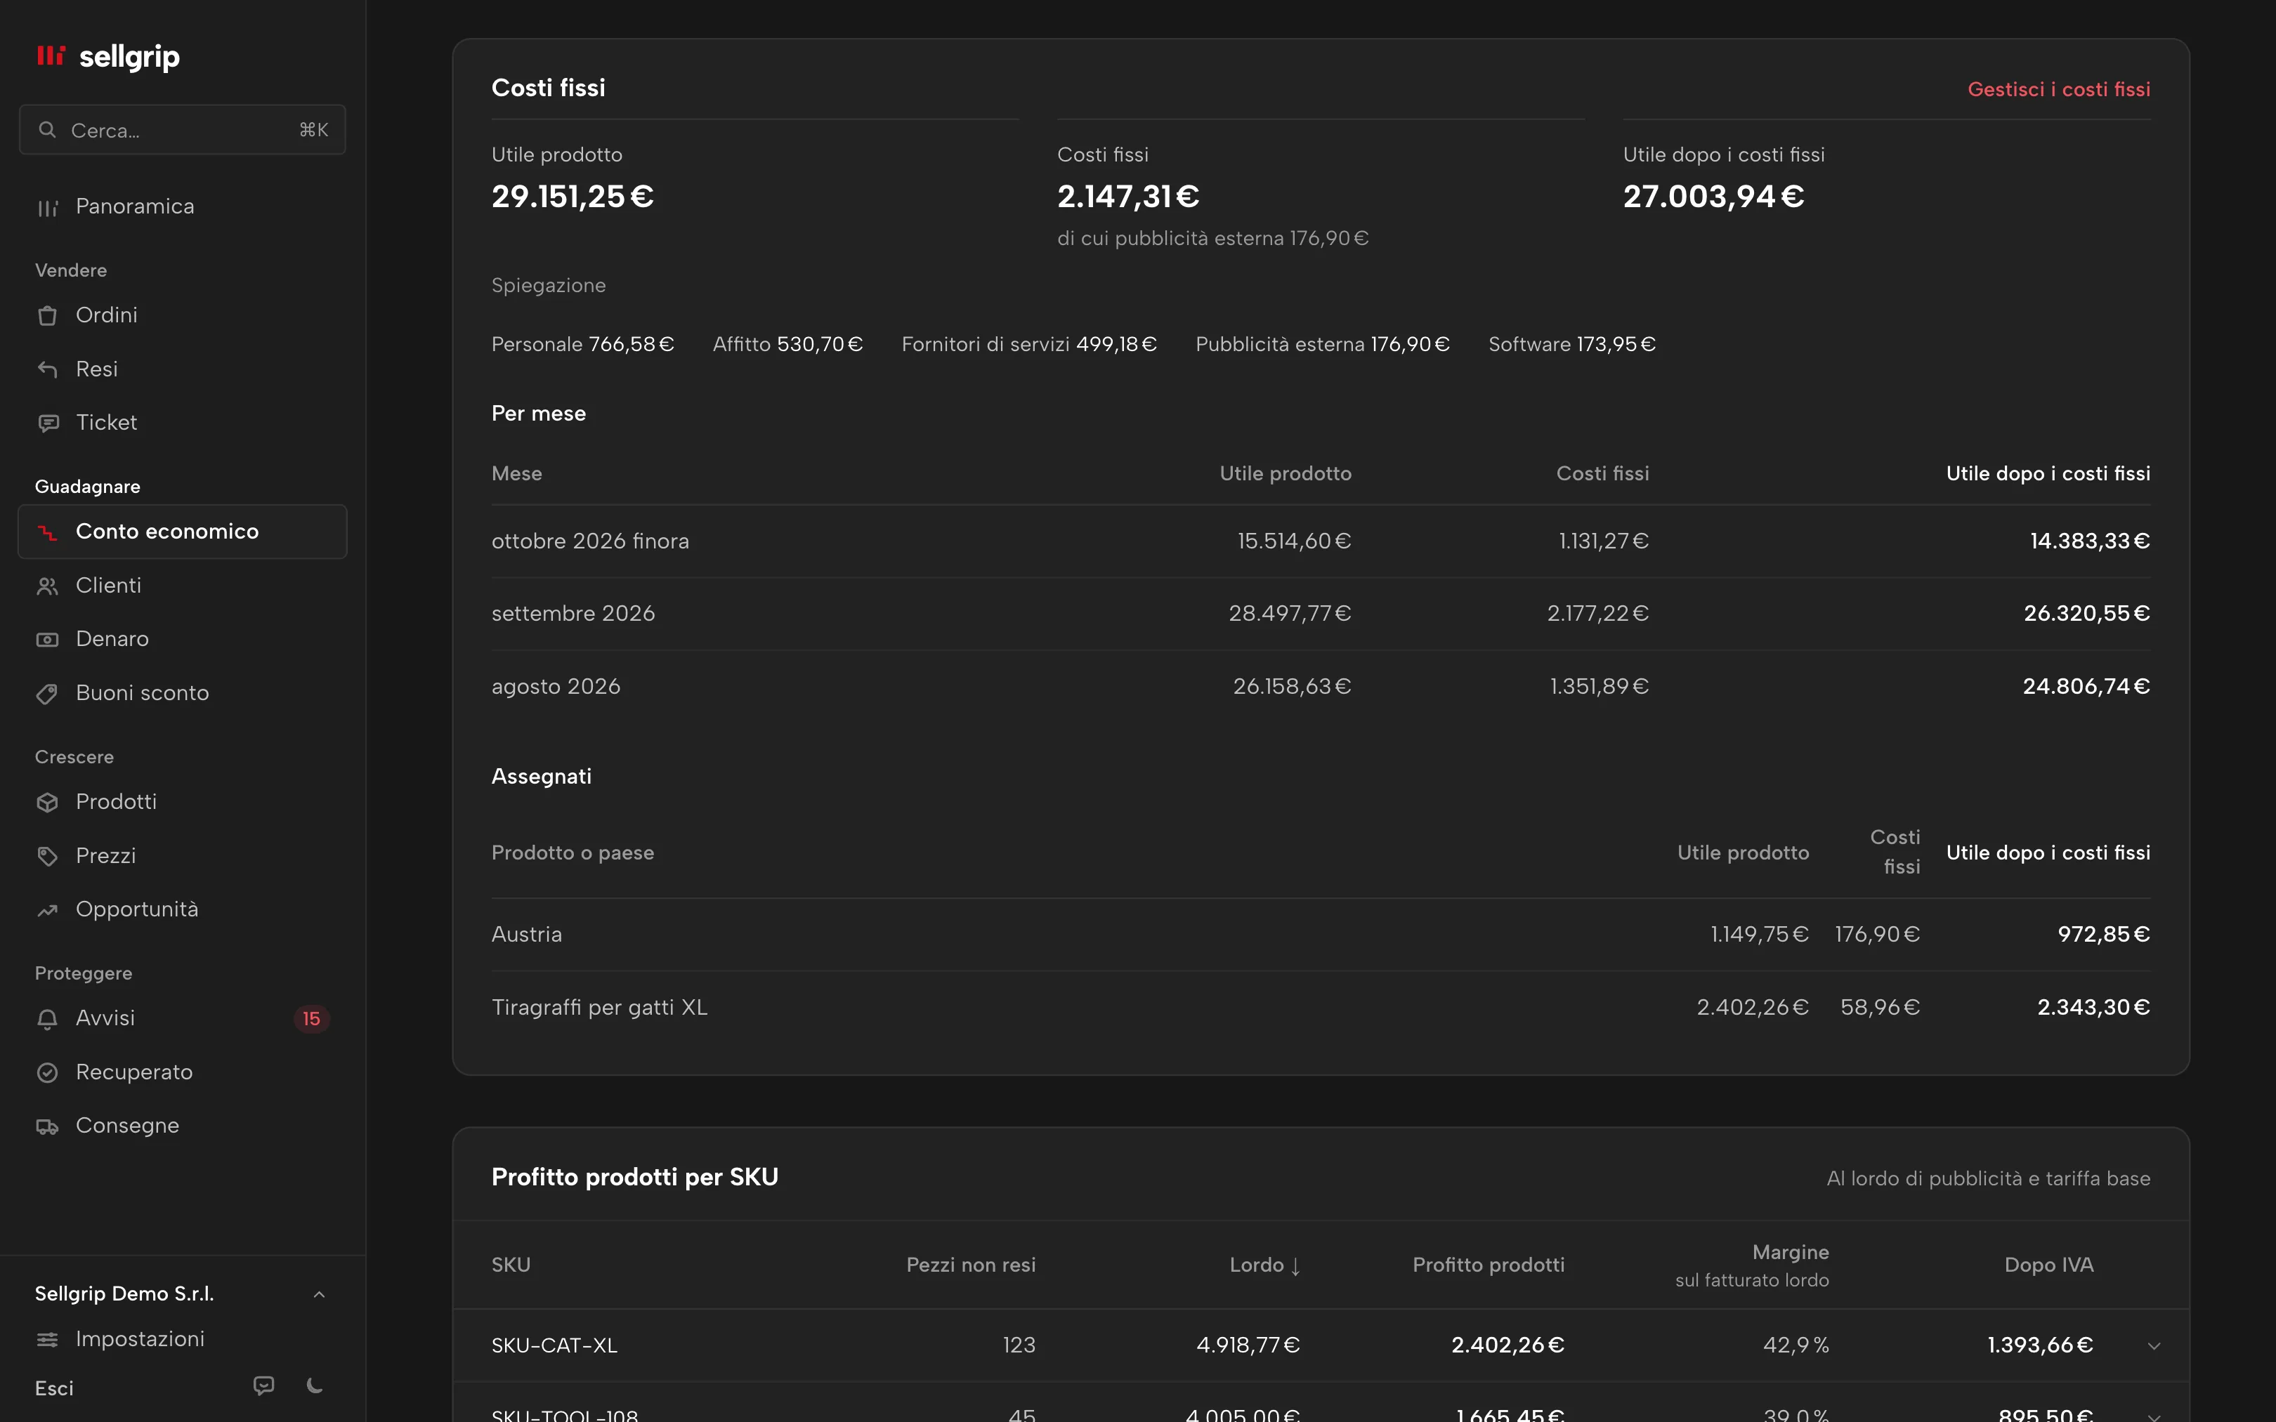The height and width of the screenshot is (1422, 2276).
Task: Open the Ordini shopping bag icon
Action: point(47,316)
